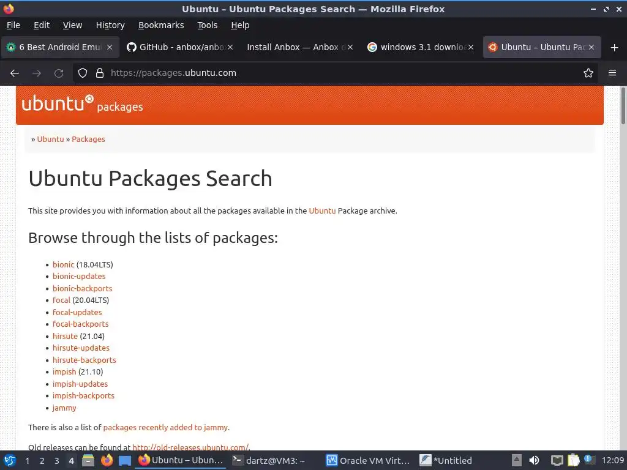Open a new tab with the plus button
The width and height of the screenshot is (627, 470).
[615, 48]
